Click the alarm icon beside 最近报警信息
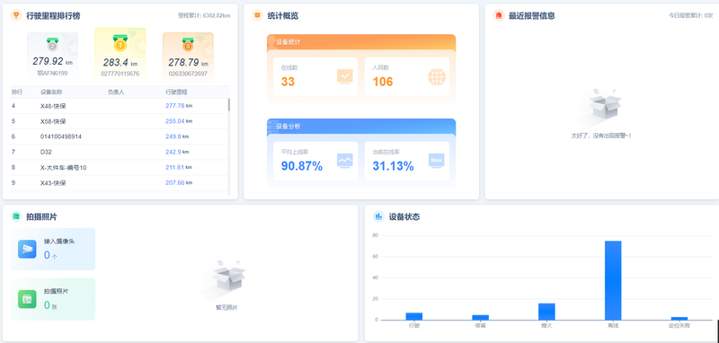719x343 pixels. [499, 15]
